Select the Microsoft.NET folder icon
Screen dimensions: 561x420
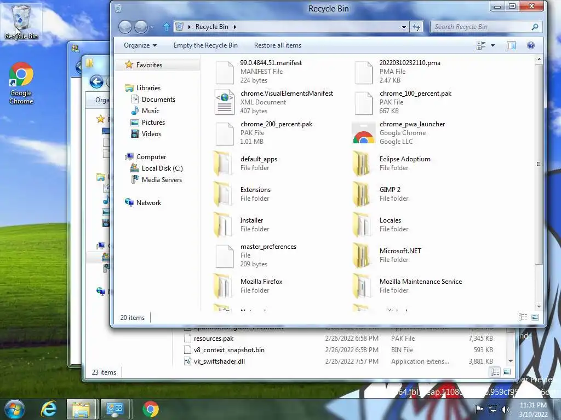click(x=362, y=255)
